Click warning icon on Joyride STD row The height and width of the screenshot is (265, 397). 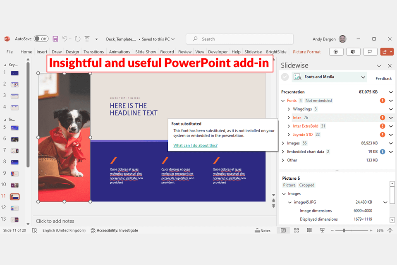click(382, 135)
